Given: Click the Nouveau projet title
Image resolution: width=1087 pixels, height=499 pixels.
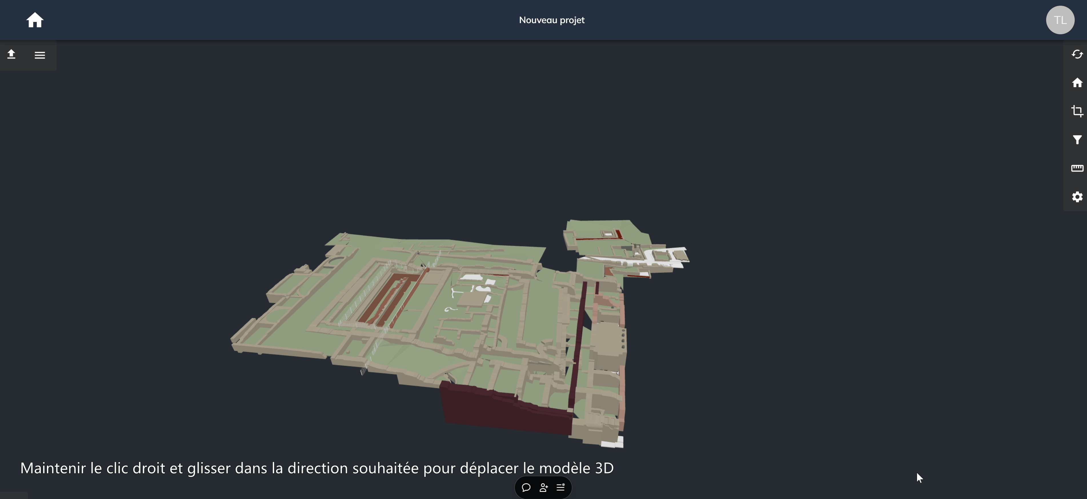Looking at the screenshot, I should pos(552,20).
